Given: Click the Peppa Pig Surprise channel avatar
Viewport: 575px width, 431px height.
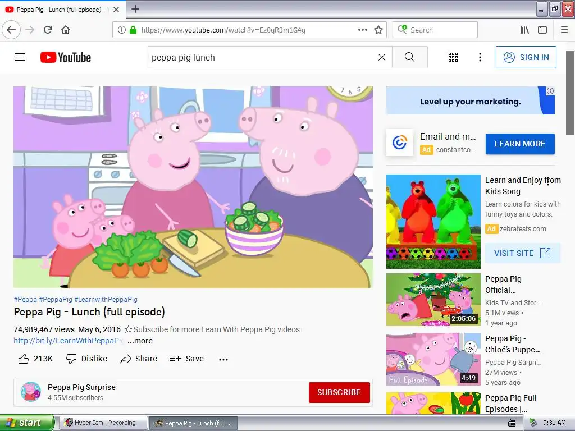Looking at the screenshot, I should point(31,391).
